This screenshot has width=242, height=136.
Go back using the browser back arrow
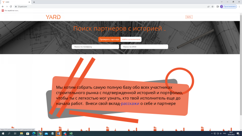coord(3,7)
